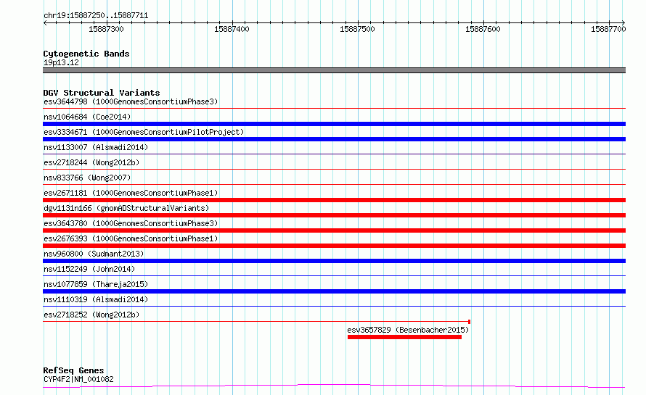Open the nsv1152249 (John2014) variant label
This screenshot has width=646, height=395.
click(x=89, y=269)
